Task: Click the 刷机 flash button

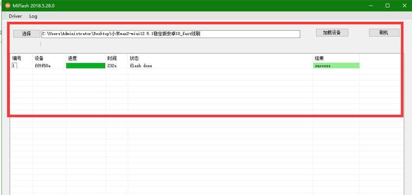Action: pyautogui.click(x=384, y=33)
